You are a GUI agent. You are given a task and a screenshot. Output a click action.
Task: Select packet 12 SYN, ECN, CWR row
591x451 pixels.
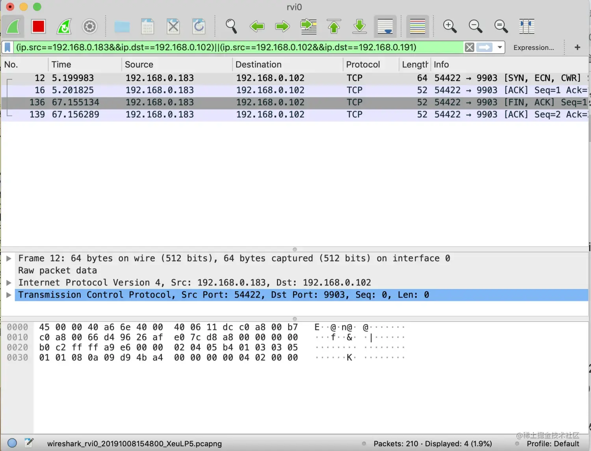coord(295,78)
